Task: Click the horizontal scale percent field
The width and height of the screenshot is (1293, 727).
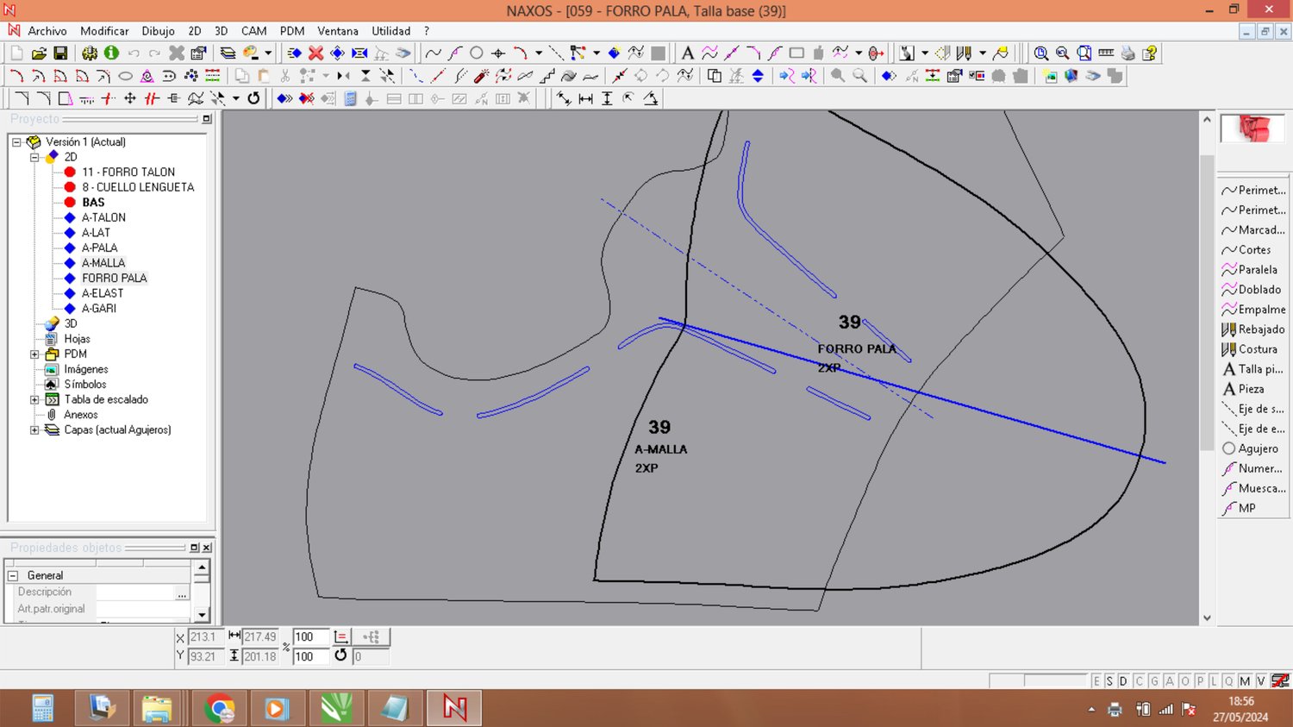Action: tap(311, 637)
